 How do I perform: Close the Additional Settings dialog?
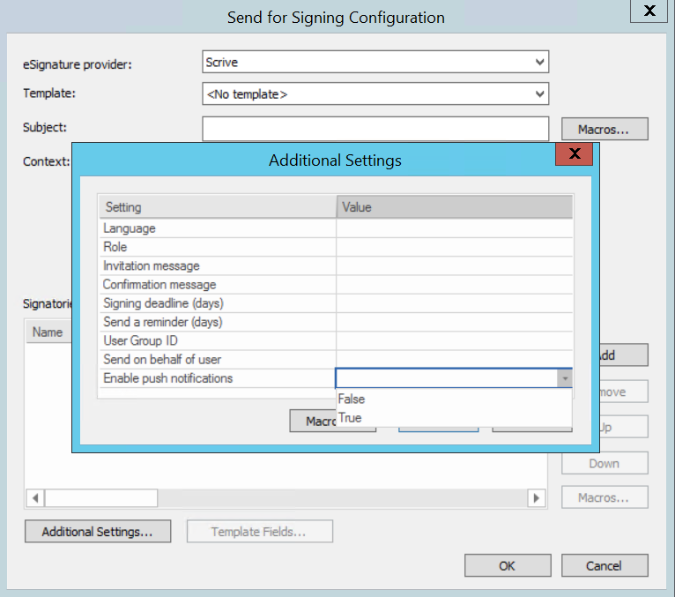tap(575, 153)
